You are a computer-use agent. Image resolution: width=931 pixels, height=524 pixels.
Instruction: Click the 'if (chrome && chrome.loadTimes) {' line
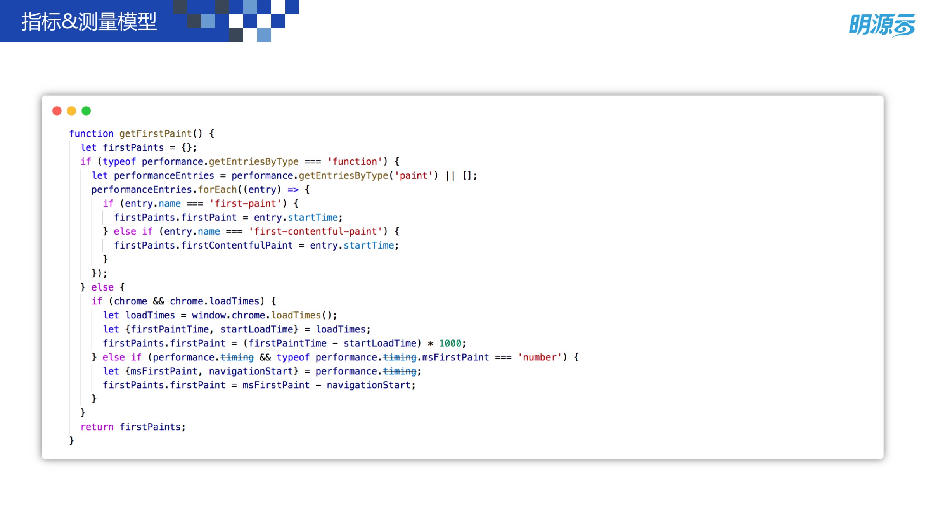184,301
